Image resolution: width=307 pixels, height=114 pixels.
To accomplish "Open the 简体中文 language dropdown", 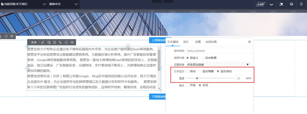I will (x=64, y=4).
